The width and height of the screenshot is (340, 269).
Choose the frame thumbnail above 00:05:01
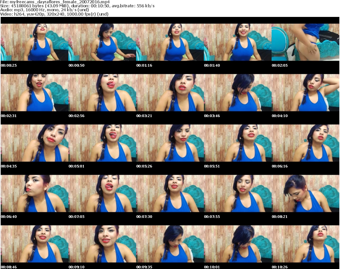tap(102, 143)
